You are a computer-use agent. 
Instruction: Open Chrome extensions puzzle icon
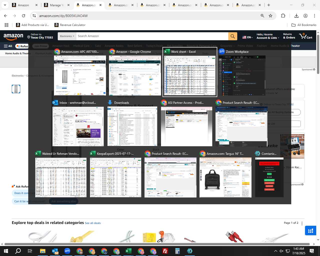(283, 16)
